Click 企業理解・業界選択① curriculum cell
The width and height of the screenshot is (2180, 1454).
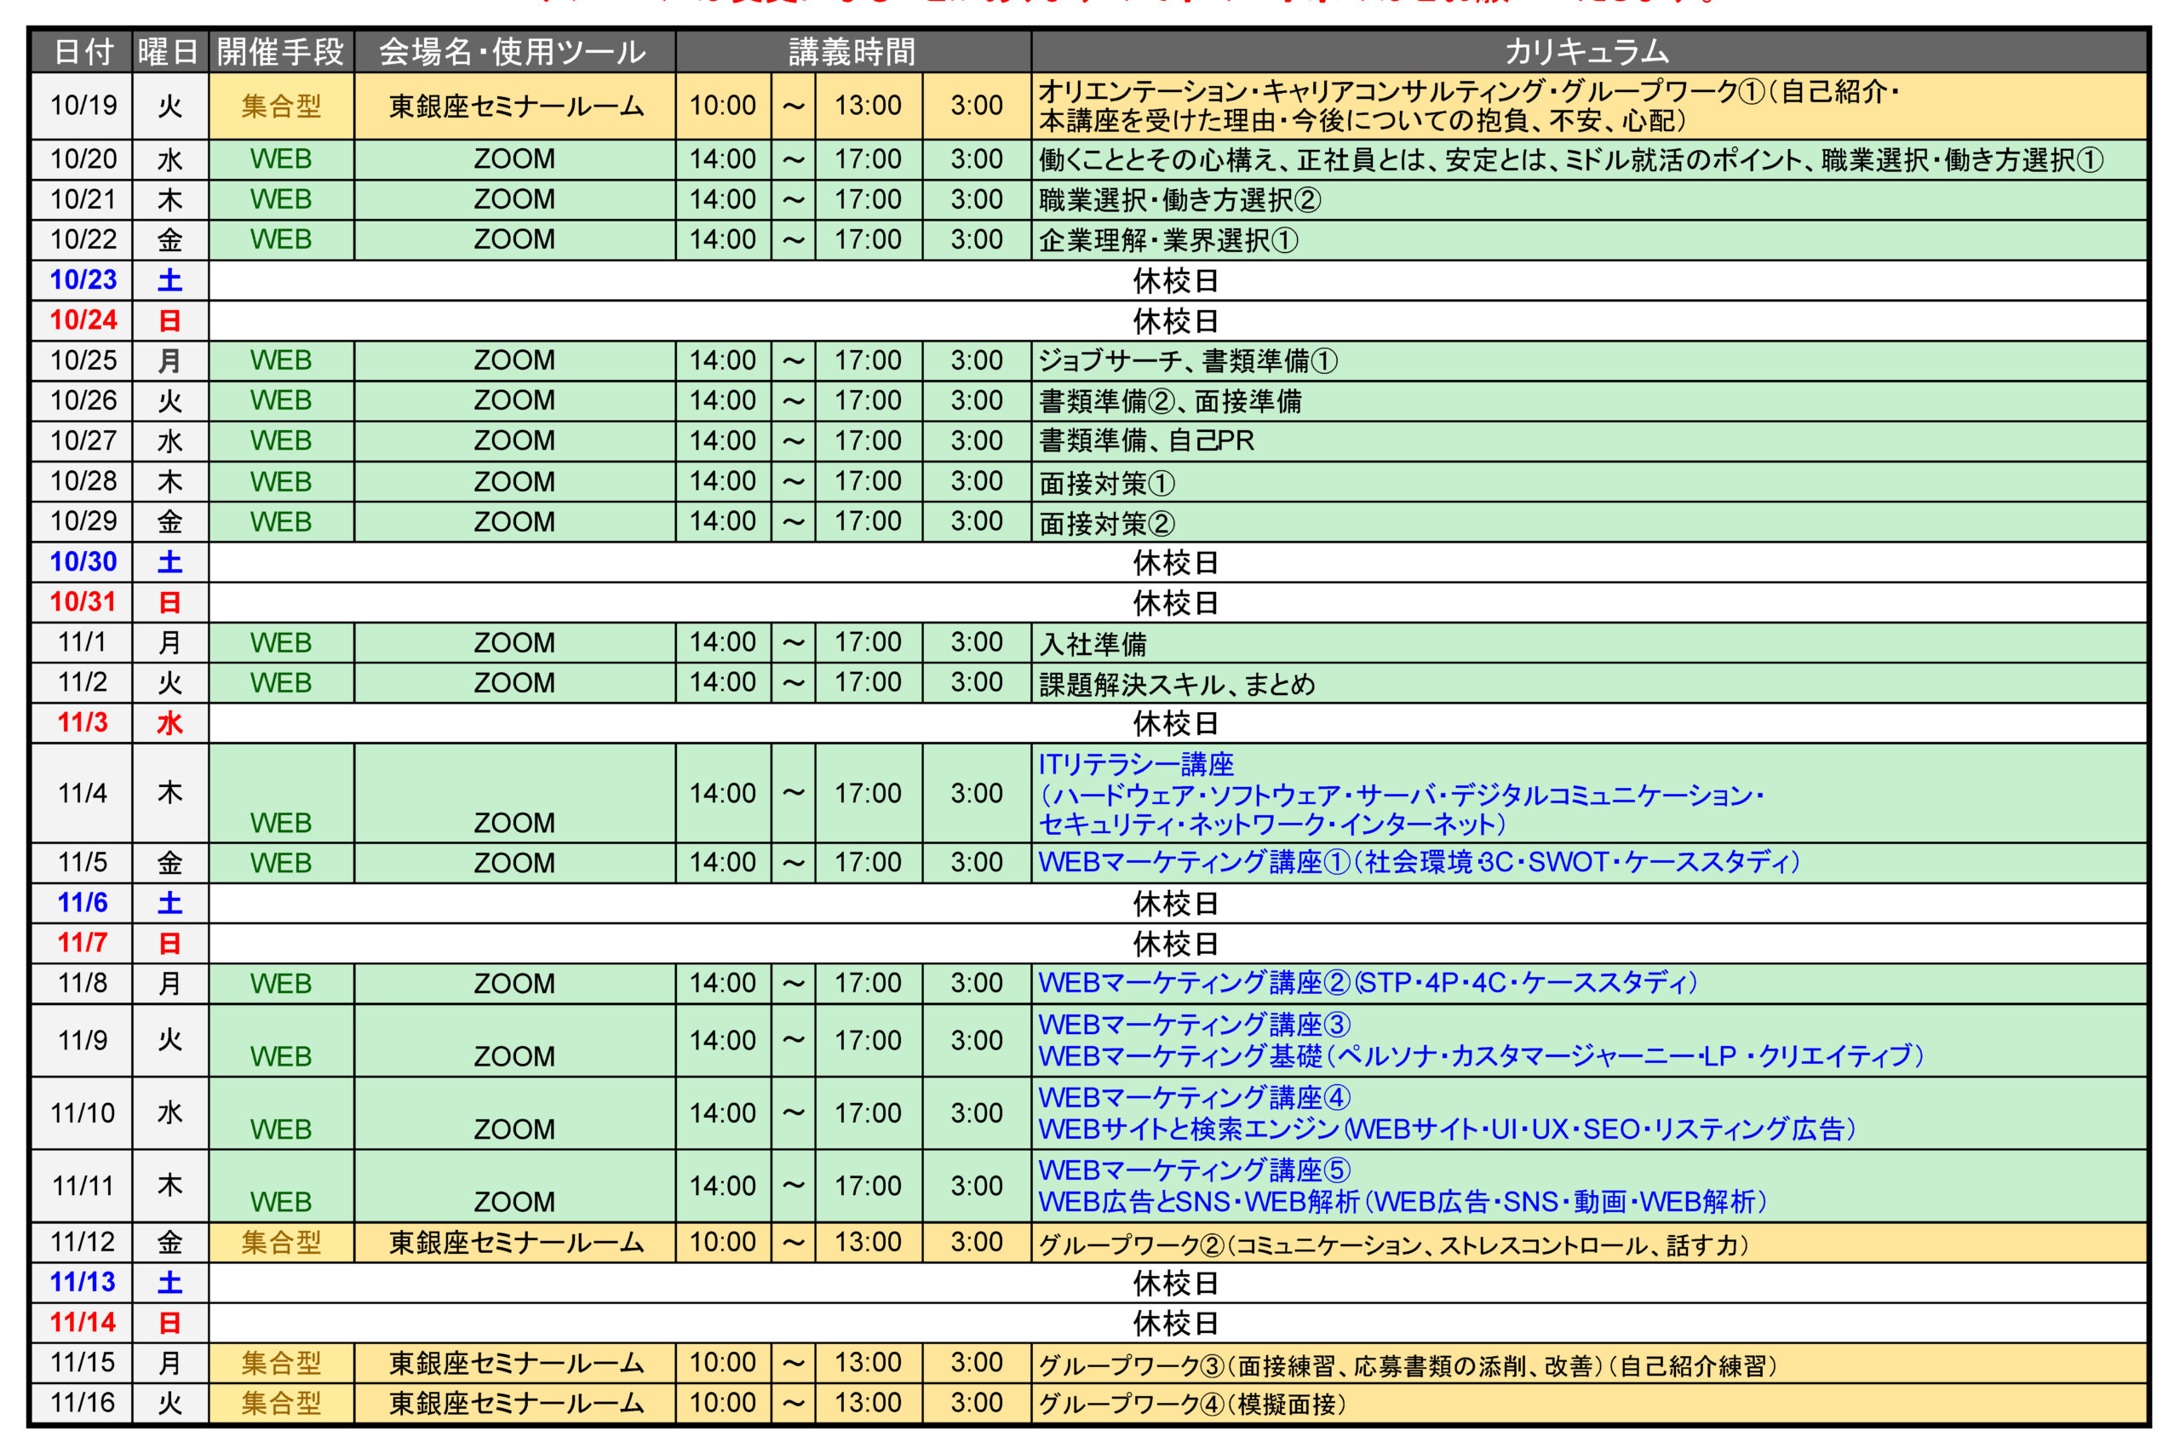pos(1589,240)
